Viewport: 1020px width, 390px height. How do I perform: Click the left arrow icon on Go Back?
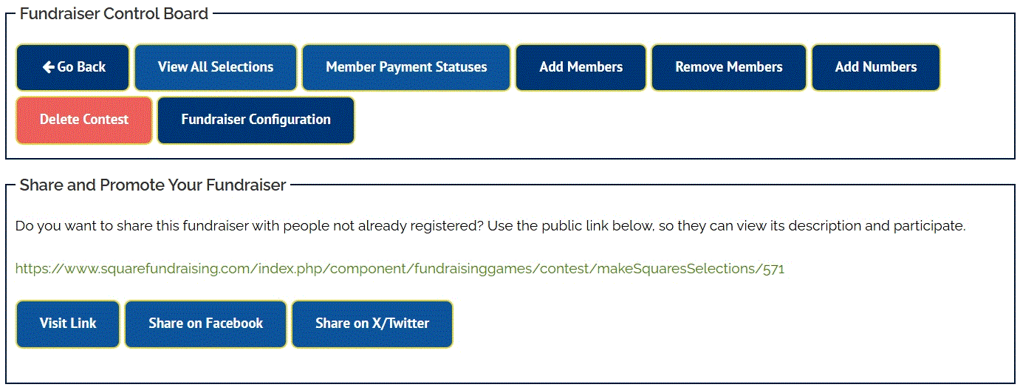click(48, 67)
